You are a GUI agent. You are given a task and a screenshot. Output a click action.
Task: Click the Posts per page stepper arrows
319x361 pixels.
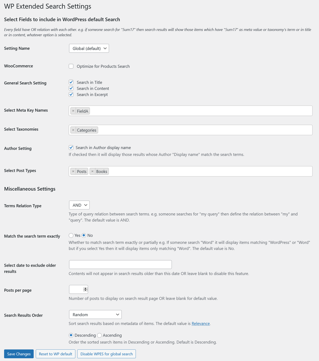coord(85,289)
